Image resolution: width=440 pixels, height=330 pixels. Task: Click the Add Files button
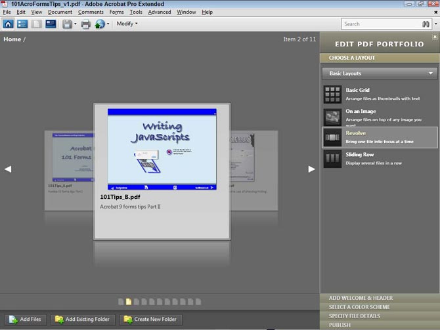point(25,320)
